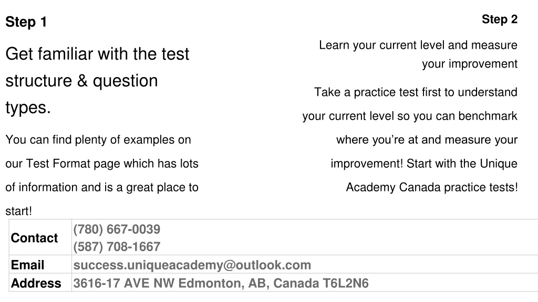
Task: Click the "structure & question" heading line
Action: tap(81, 81)
